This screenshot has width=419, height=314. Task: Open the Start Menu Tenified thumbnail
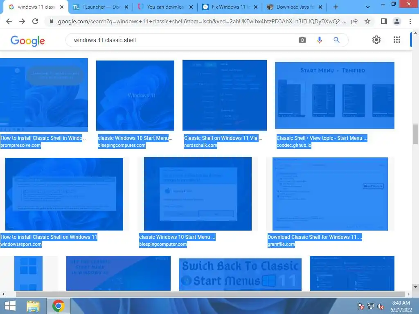pyautogui.click(x=335, y=95)
